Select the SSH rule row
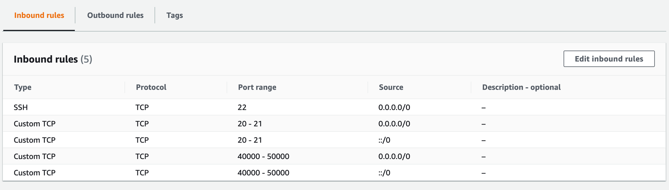This screenshot has width=669, height=190. coord(334,107)
